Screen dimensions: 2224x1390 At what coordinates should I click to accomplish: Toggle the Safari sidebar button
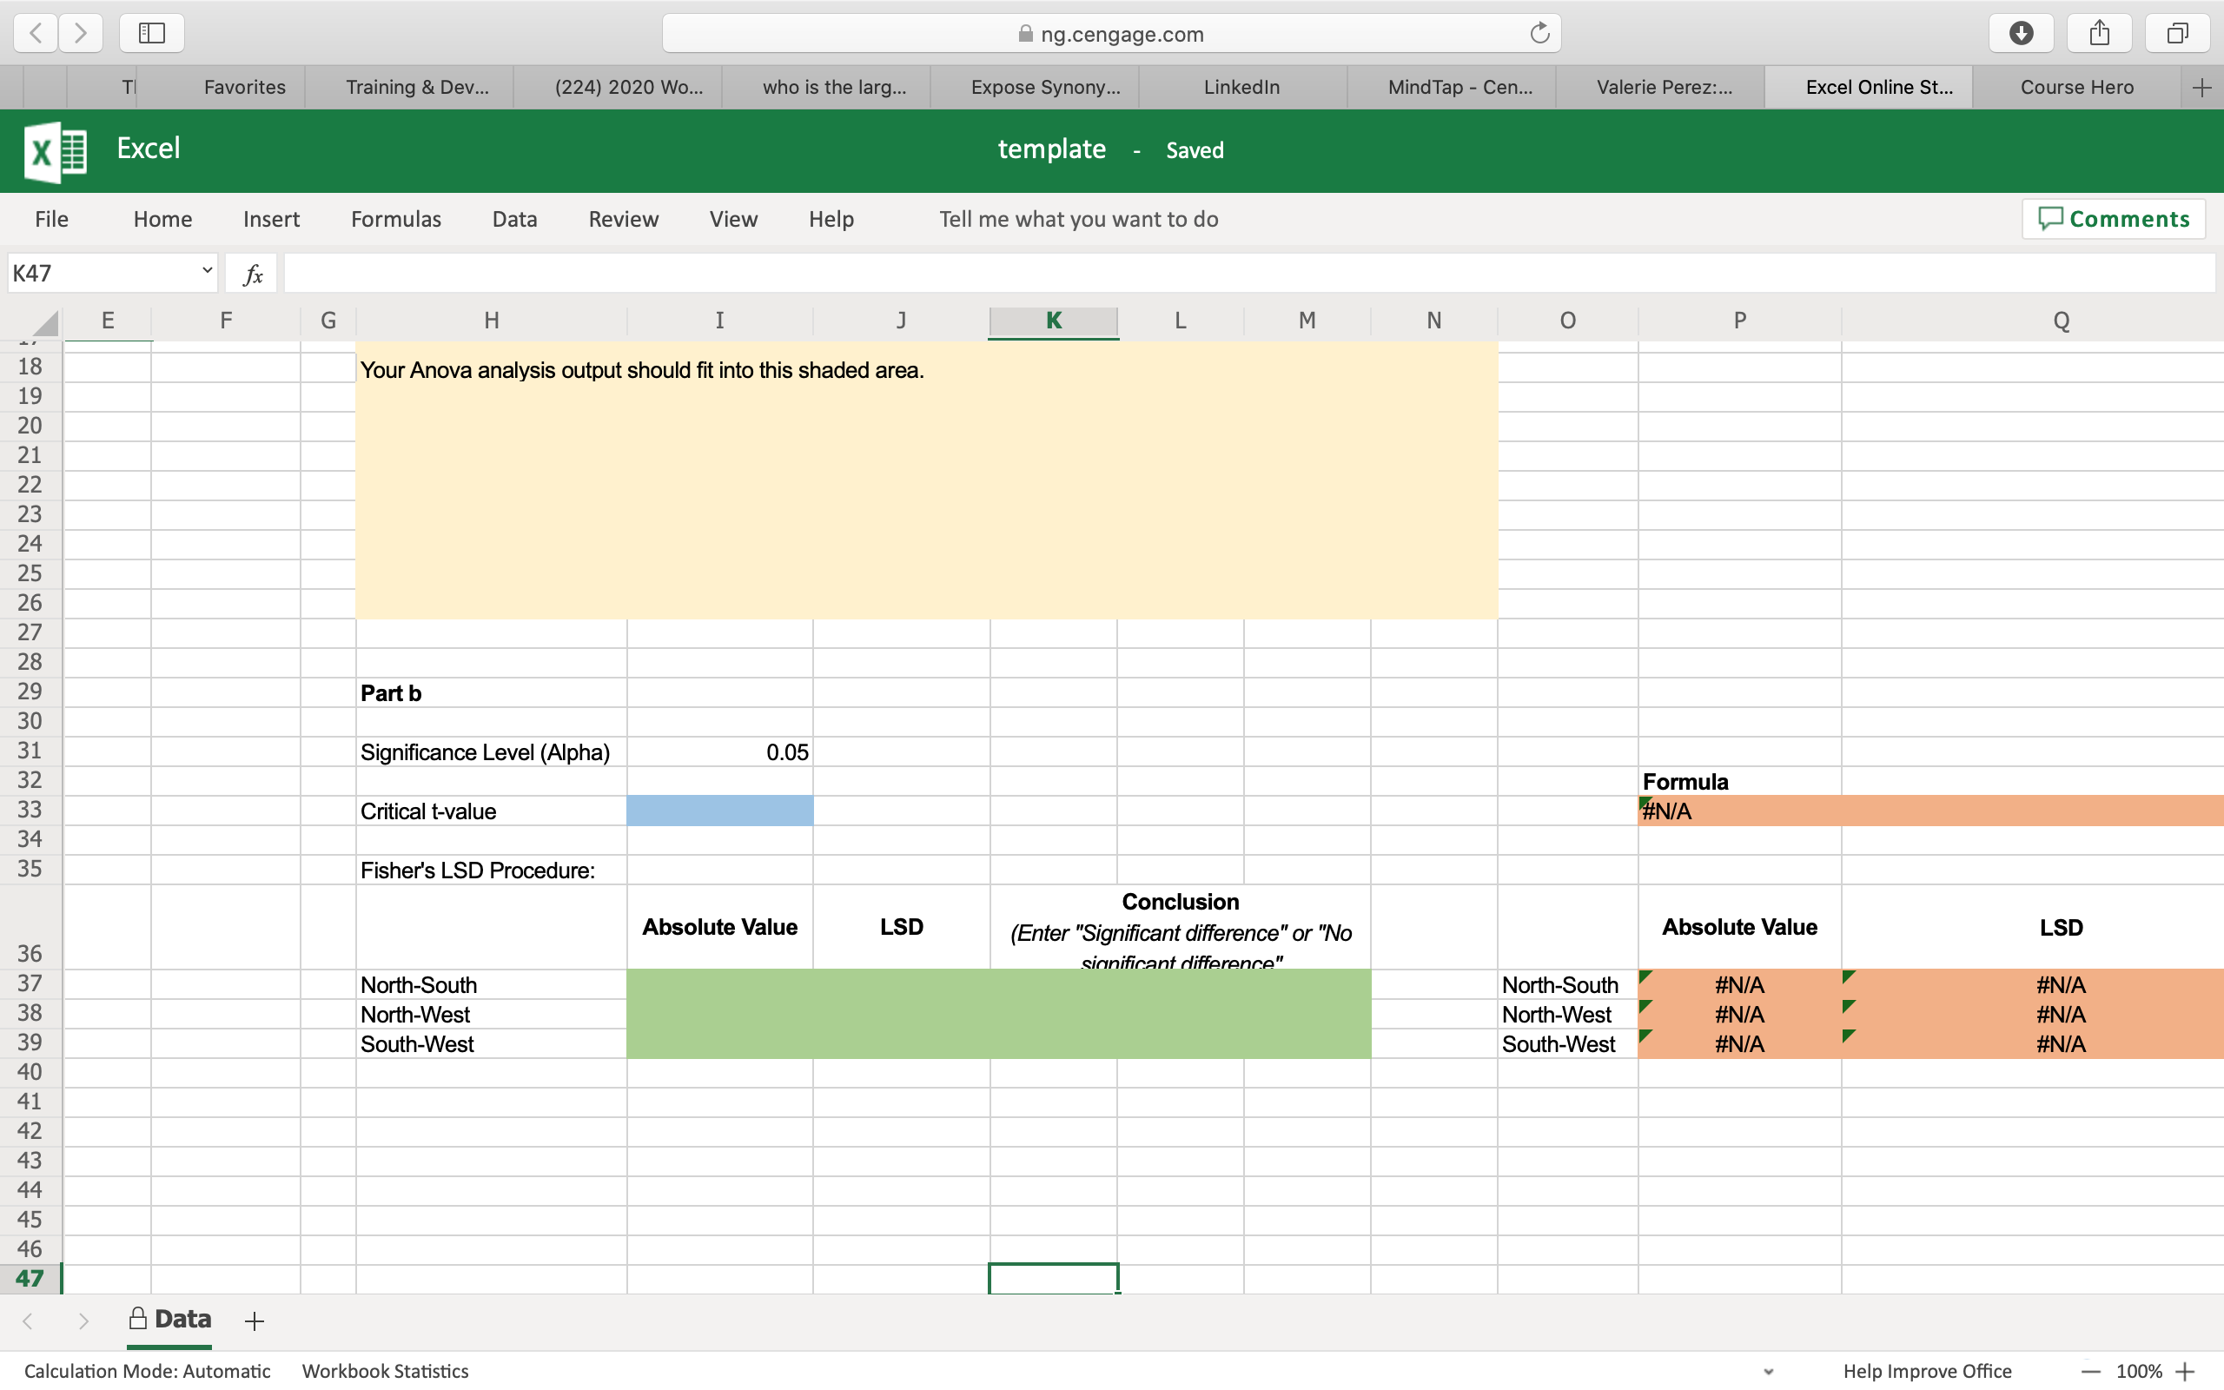[x=152, y=33]
